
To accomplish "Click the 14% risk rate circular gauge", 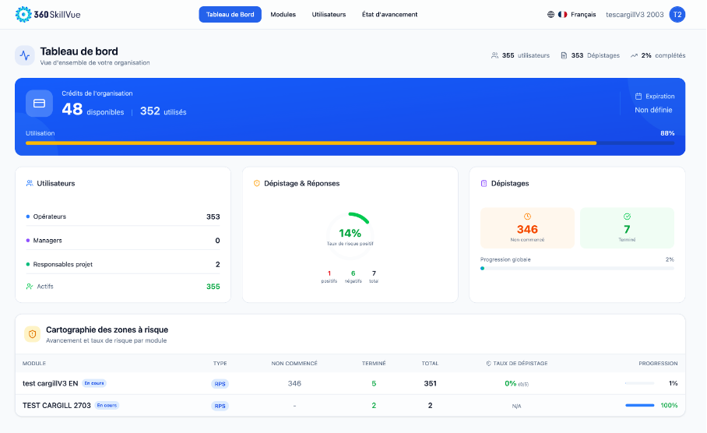I will pos(350,232).
